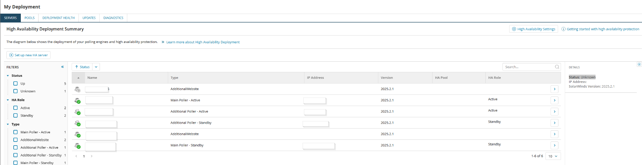This screenshot has width=642, height=165.
Task: Switch to the Deployment Health tab
Action: 58,18
